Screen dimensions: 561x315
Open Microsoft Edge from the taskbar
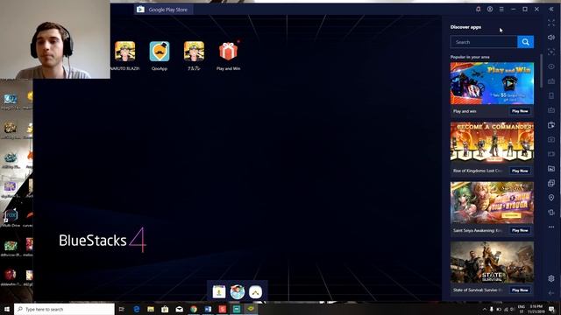(x=137, y=309)
